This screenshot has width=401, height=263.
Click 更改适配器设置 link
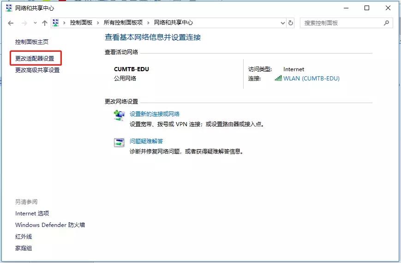point(35,58)
